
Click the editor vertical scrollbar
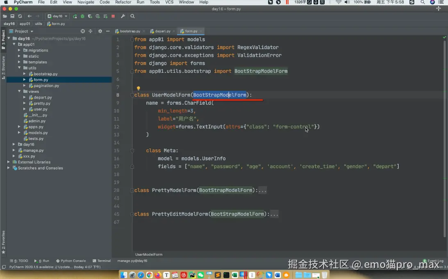pos(444,138)
